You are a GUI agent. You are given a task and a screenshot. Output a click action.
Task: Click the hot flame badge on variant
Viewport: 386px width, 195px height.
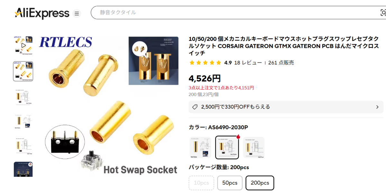(238, 137)
